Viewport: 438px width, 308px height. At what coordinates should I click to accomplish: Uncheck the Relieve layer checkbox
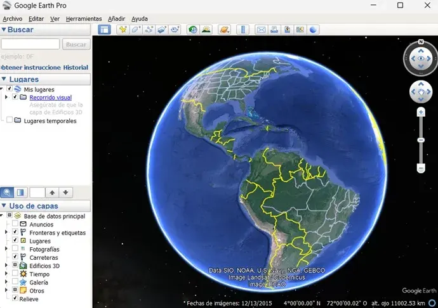tap(15, 298)
